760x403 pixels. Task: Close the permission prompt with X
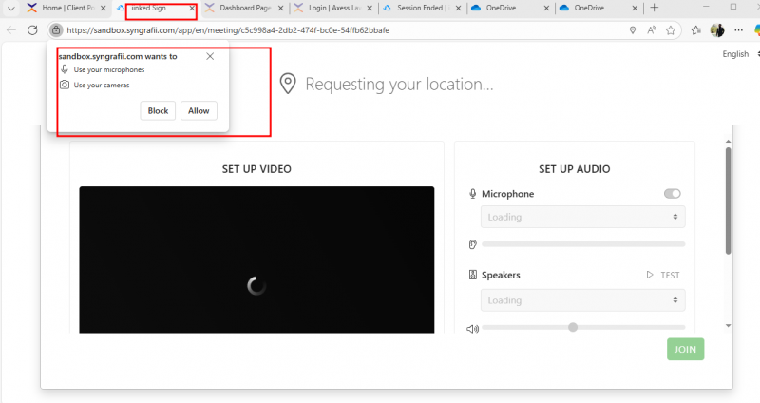click(210, 56)
